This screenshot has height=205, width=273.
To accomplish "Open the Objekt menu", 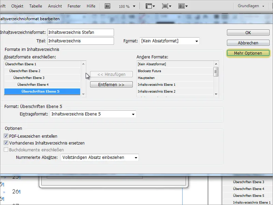I will coord(17,6).
